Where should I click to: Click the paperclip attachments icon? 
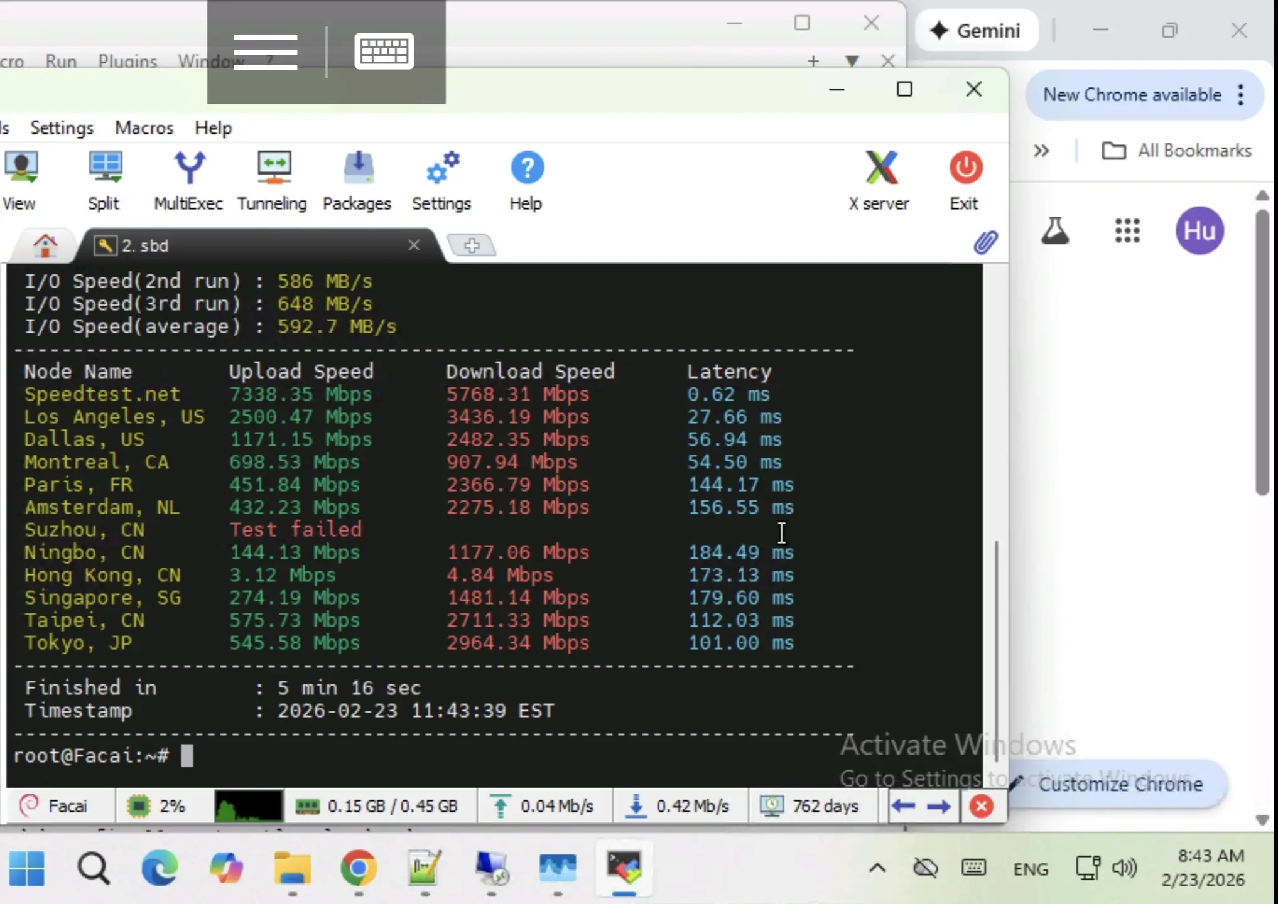985,243
